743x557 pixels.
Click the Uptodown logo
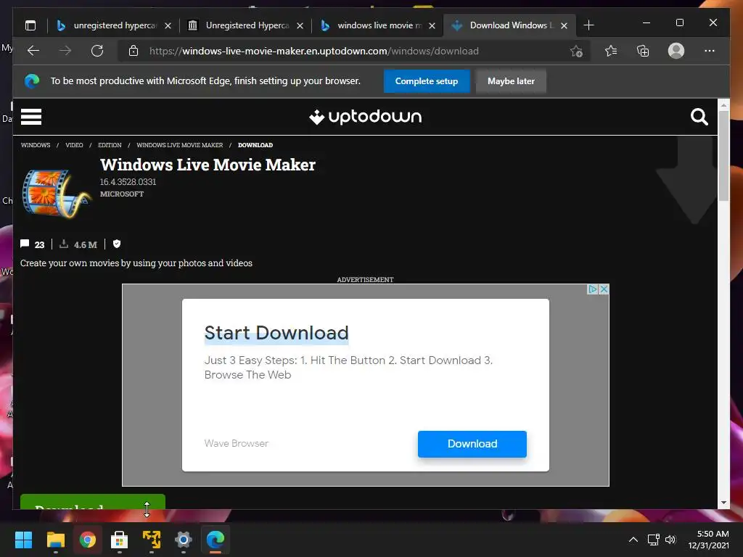366,117
